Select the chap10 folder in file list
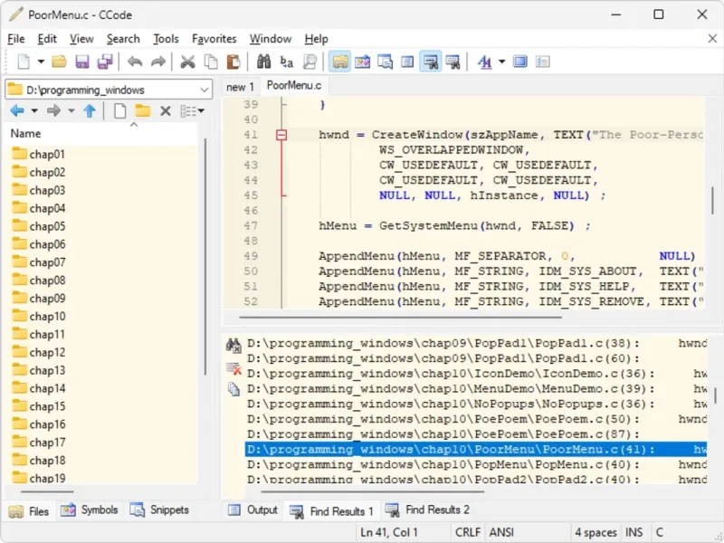This screenshot has width=724, height=543. (x=47, y=317)
